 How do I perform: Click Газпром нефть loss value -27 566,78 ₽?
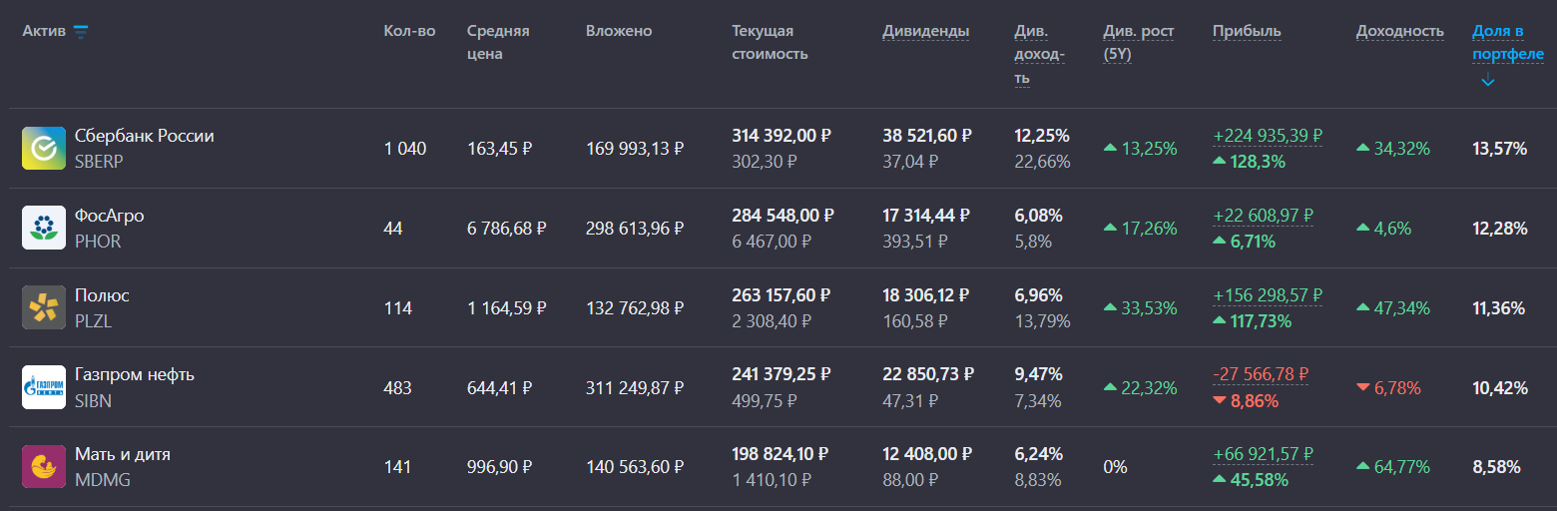pos(1260,374)
